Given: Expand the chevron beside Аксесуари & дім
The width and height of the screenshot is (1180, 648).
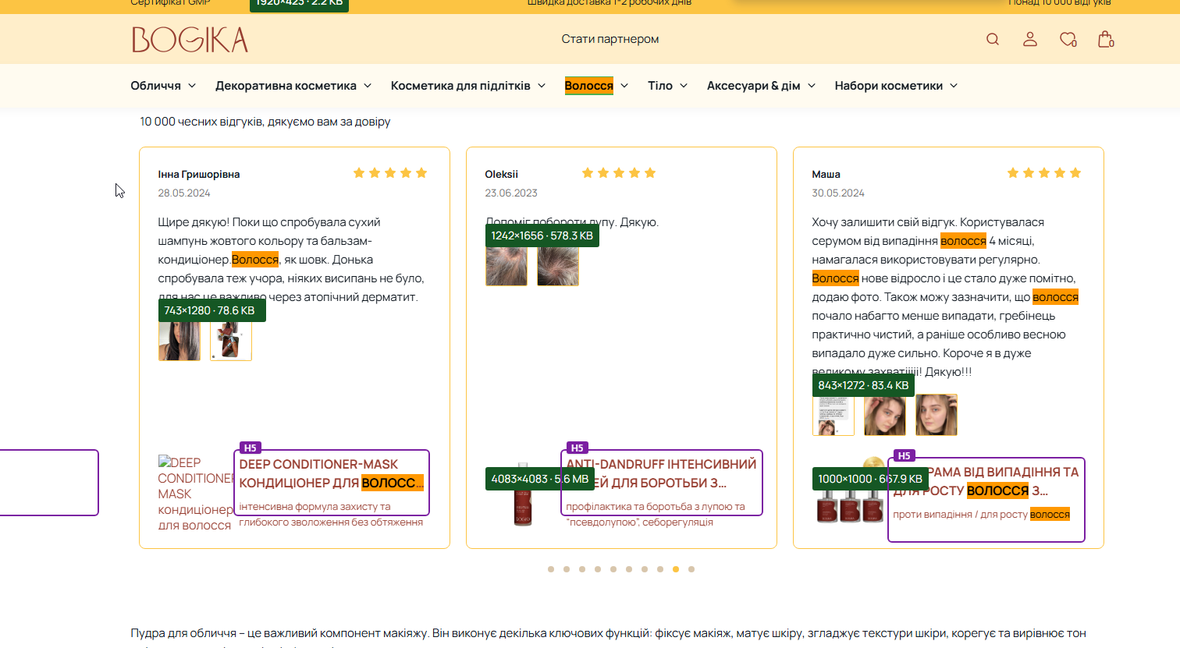Looking at the screenshot, I should [x=812, y=86].
